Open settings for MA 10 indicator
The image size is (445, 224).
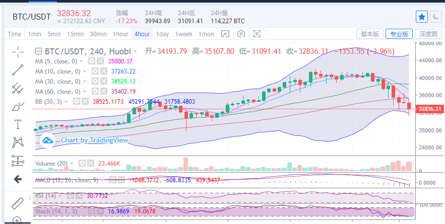click(x=95, y=71)
